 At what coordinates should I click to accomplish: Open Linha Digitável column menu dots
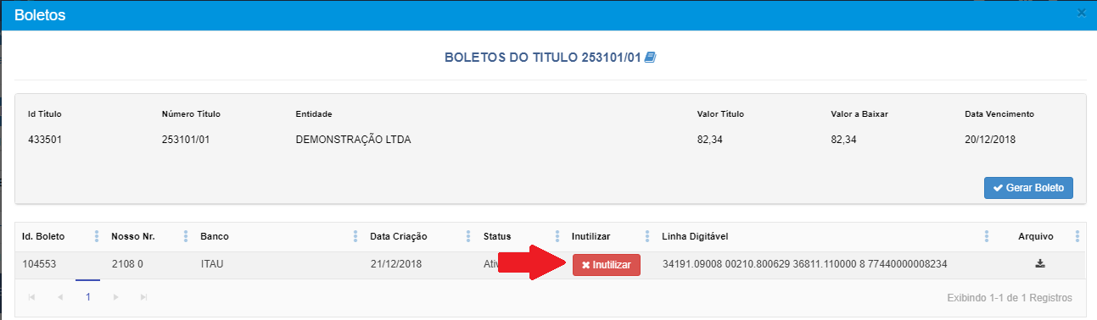pos(986,236)
